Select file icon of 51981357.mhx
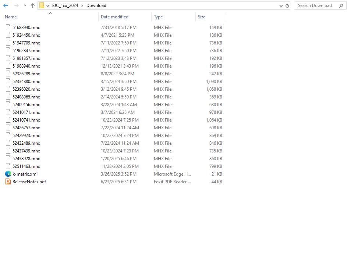Screen dimensions: 351x270 [x=8, y=58]
